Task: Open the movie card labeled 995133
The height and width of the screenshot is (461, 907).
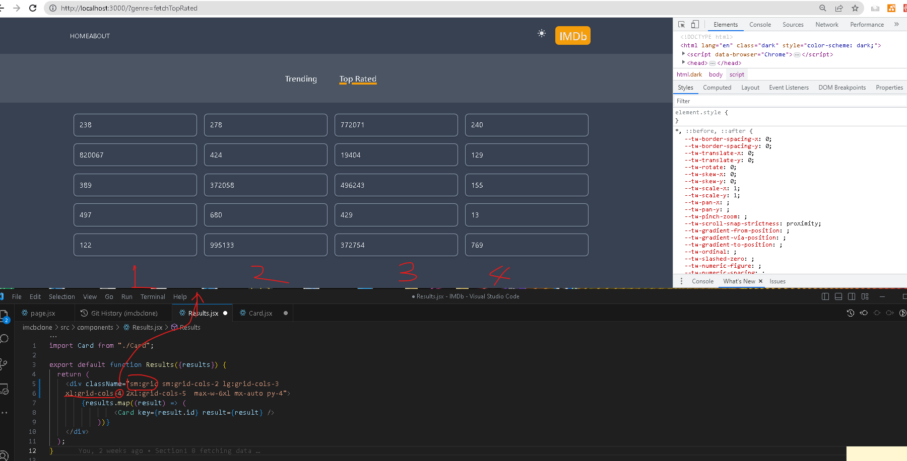Action: [266, 245]
